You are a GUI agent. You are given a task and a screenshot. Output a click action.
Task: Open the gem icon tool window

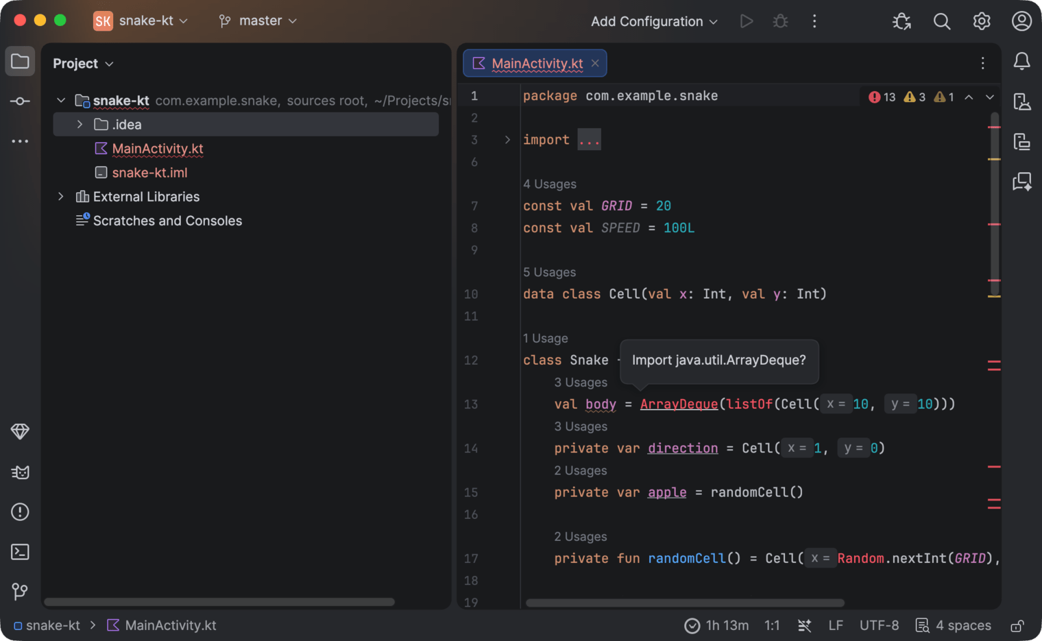(20, 432)
